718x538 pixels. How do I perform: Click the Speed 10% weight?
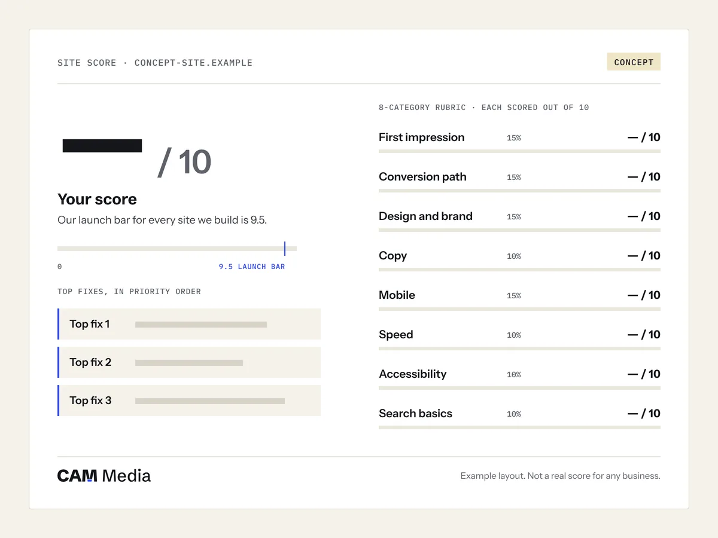pos(514,335)
